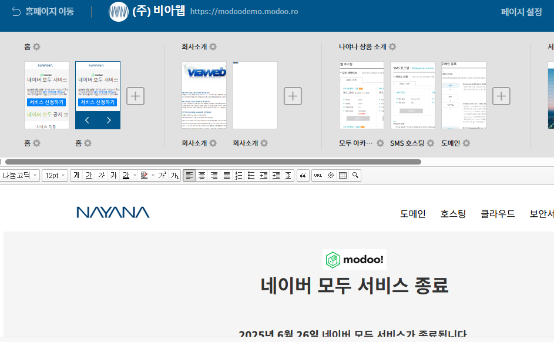Select the viaweb 회사소개 page thumbnail

[x=204, y=95]
